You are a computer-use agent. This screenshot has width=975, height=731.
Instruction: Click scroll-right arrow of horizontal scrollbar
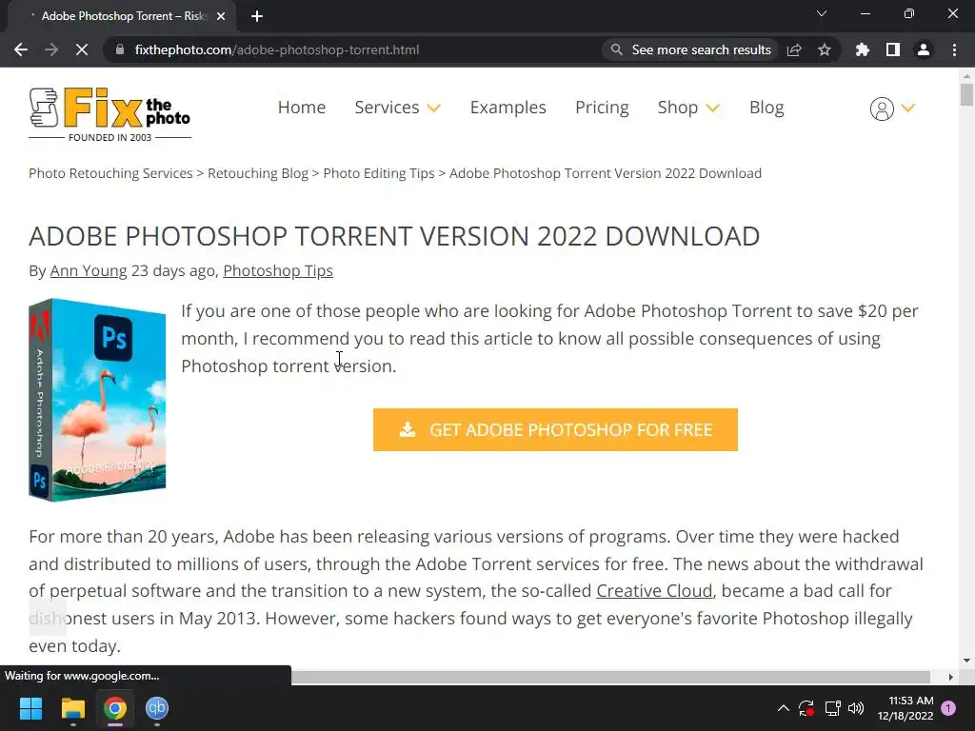(x=951, y=677)
